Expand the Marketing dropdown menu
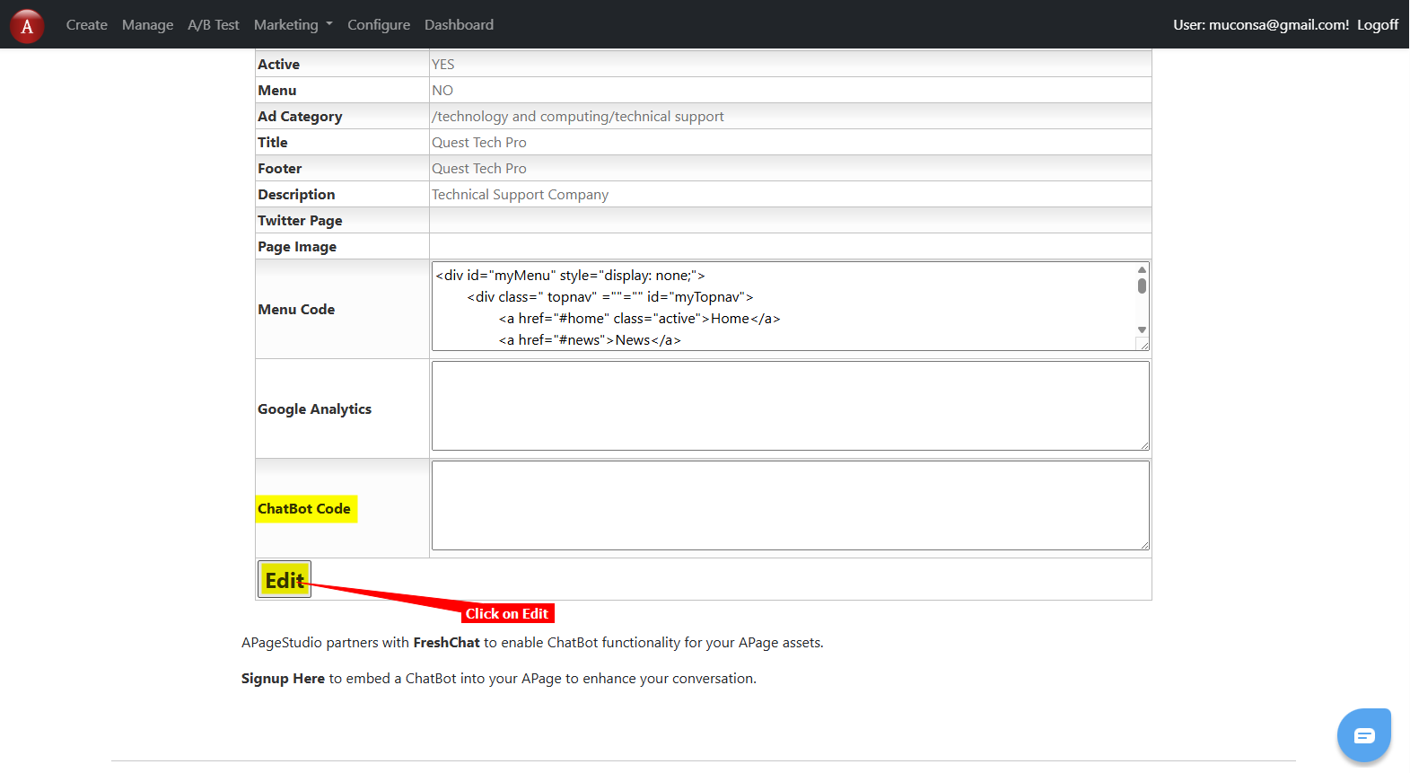 tap(293, 25)
